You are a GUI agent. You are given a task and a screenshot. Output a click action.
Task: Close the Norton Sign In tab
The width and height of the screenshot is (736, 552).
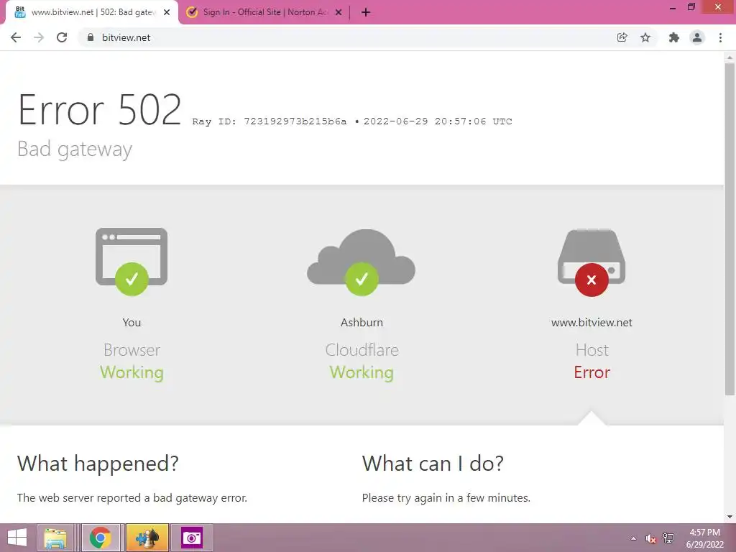tap(339, 13)
